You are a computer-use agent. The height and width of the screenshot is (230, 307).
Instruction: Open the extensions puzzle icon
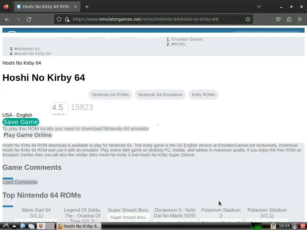(289, 19)
